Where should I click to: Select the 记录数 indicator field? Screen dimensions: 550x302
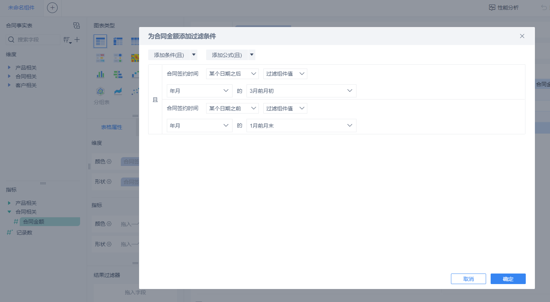point(24,232)
